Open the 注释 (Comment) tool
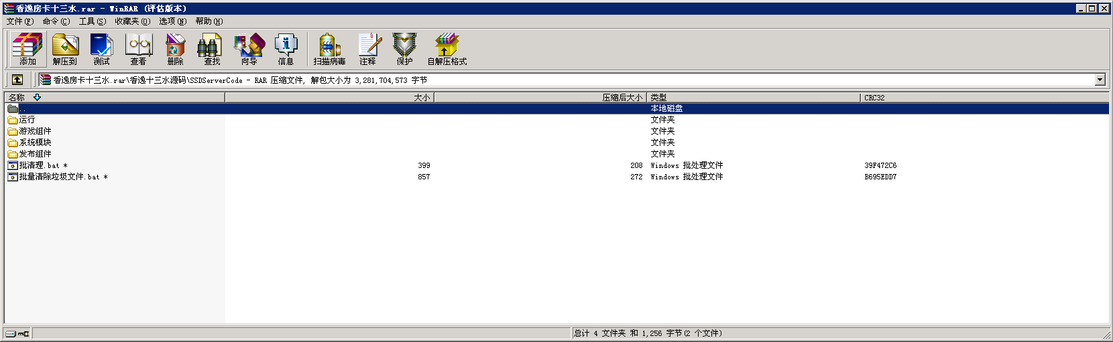 [x=367, y=49]
